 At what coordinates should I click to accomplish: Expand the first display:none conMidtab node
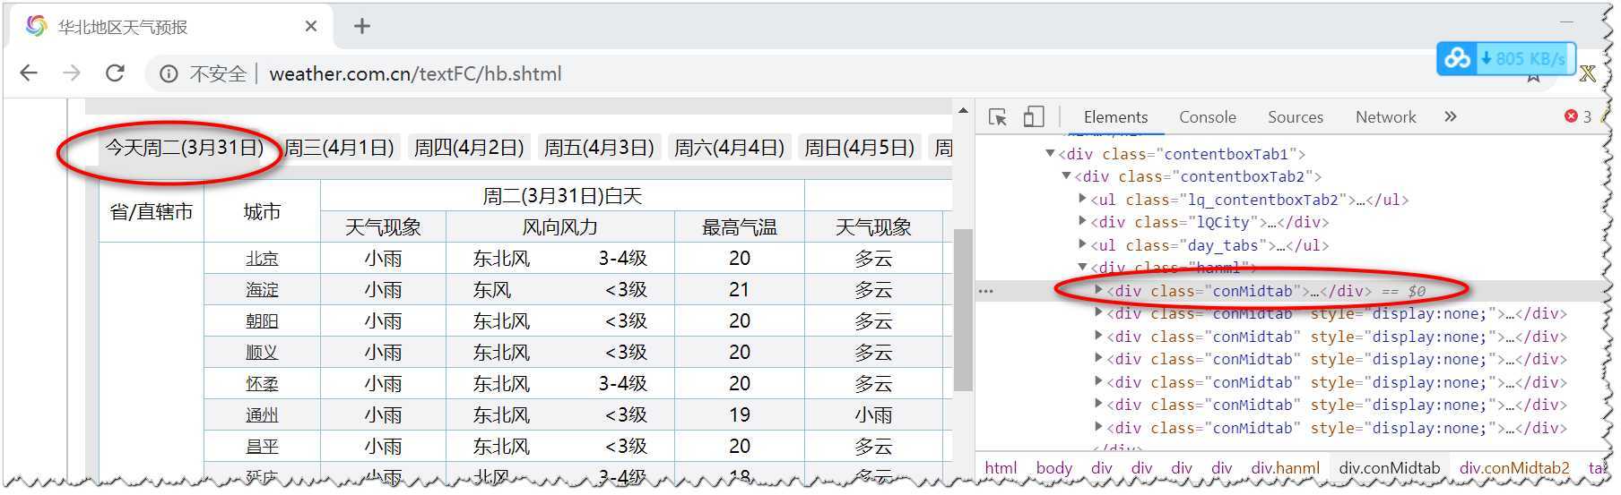[1099, 313]
